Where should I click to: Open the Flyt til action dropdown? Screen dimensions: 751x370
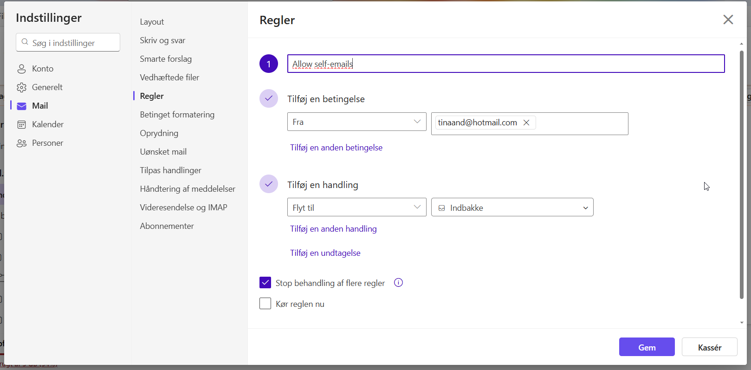pos(356,207)
